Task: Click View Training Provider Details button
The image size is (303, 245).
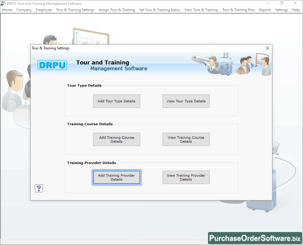Action: (186, 177)
